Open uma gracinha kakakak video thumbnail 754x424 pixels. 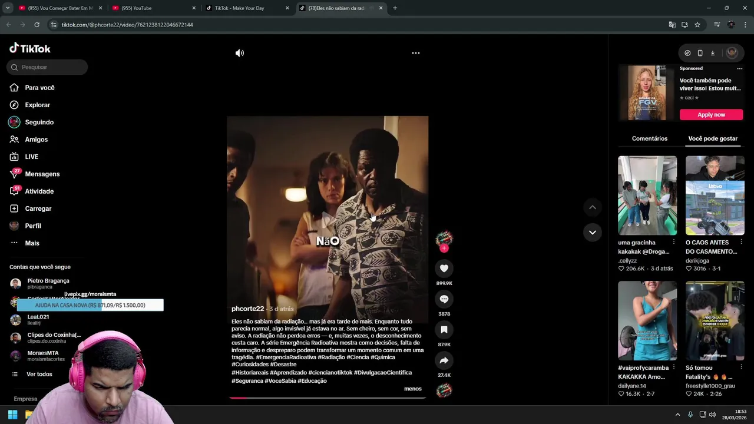(x=647, y=196)
